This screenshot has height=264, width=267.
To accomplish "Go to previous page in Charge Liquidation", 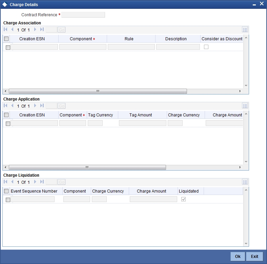I will pos(12,182).
